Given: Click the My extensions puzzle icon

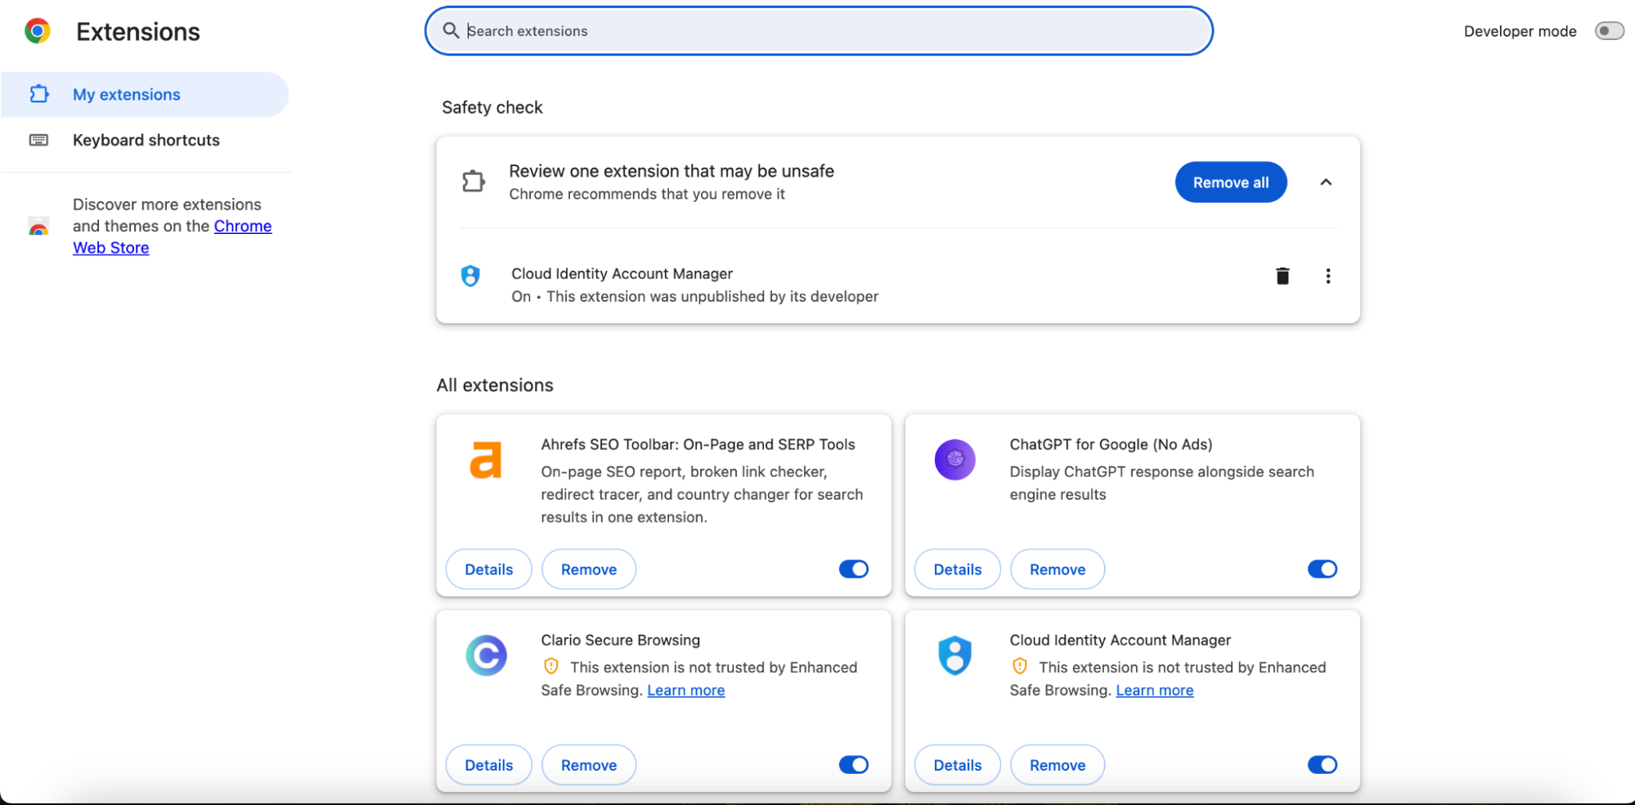Looking at the screenshot, I should (38, 94).
